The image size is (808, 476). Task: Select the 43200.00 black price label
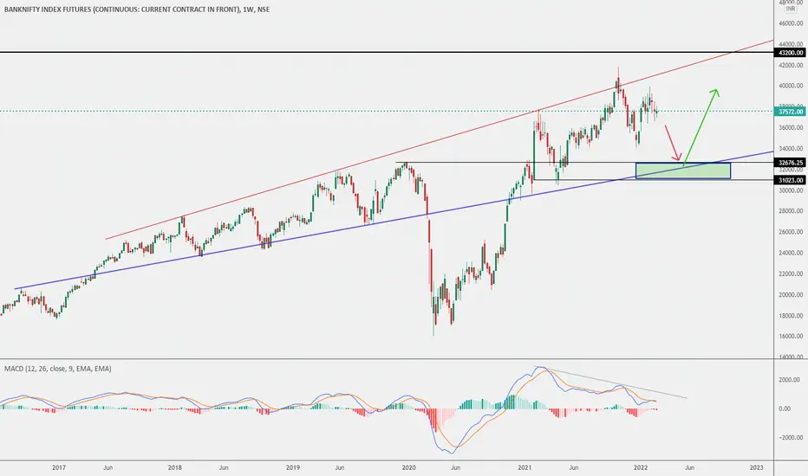(x=791, y=53)
